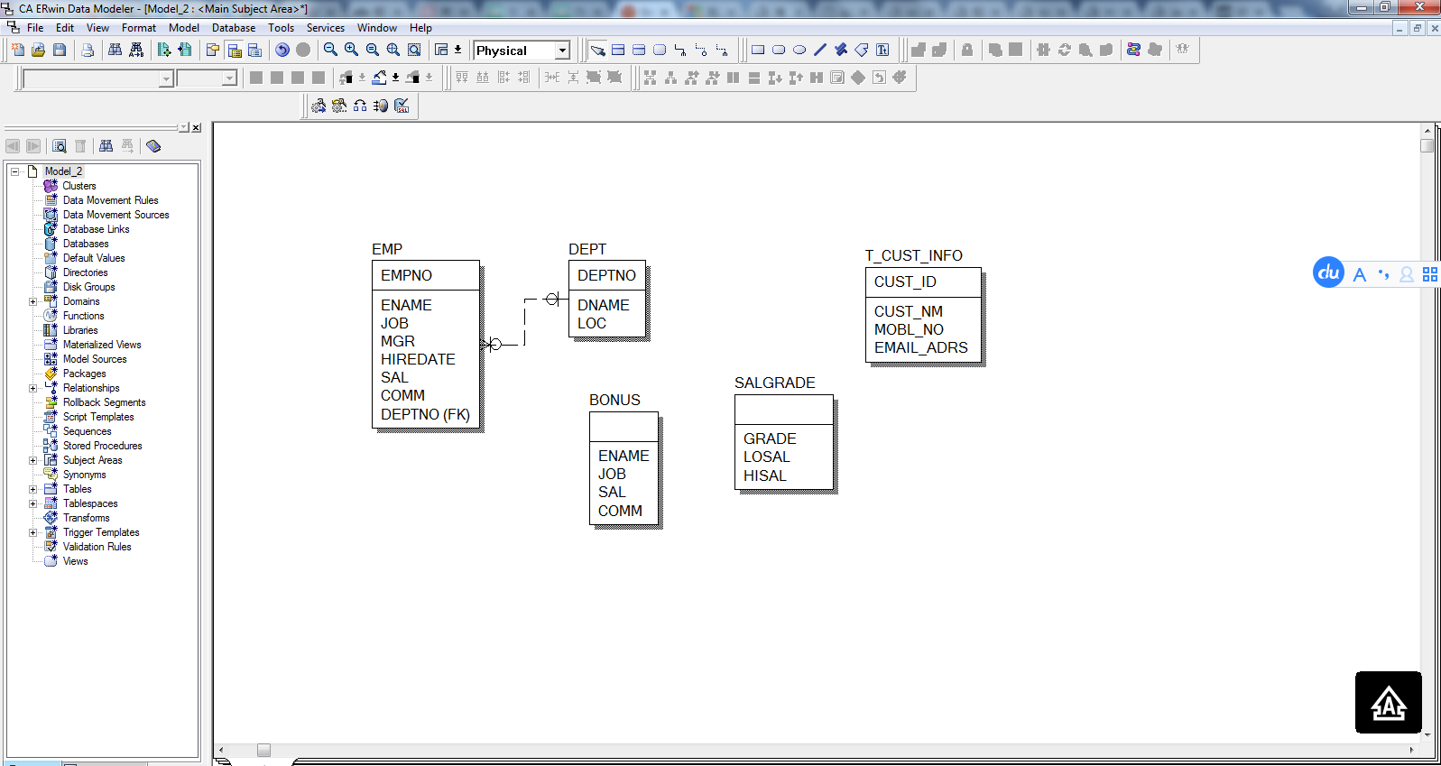The image size is (1441, 766).
Task: Open the Physical model level dropdown
Action: (x=562, y=51)
